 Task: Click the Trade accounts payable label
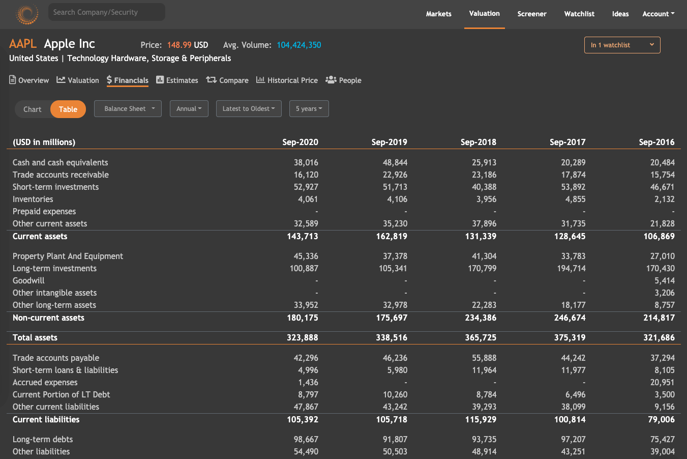click(x=56, y=358)
